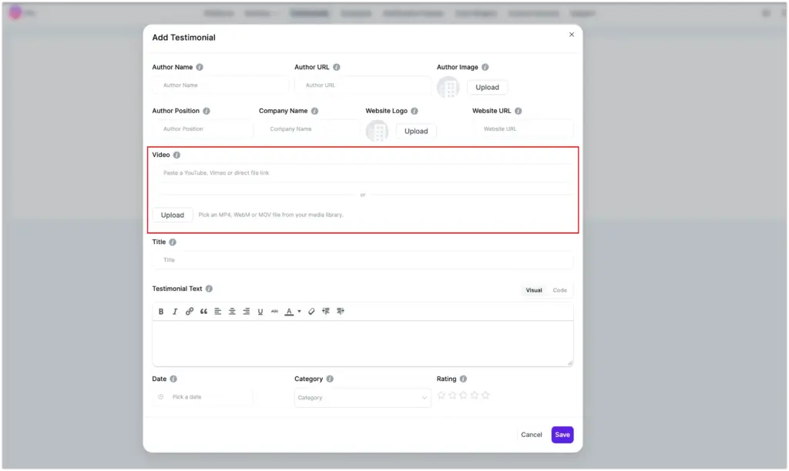Click the text color A icon
789x471 pixels.
289,311
